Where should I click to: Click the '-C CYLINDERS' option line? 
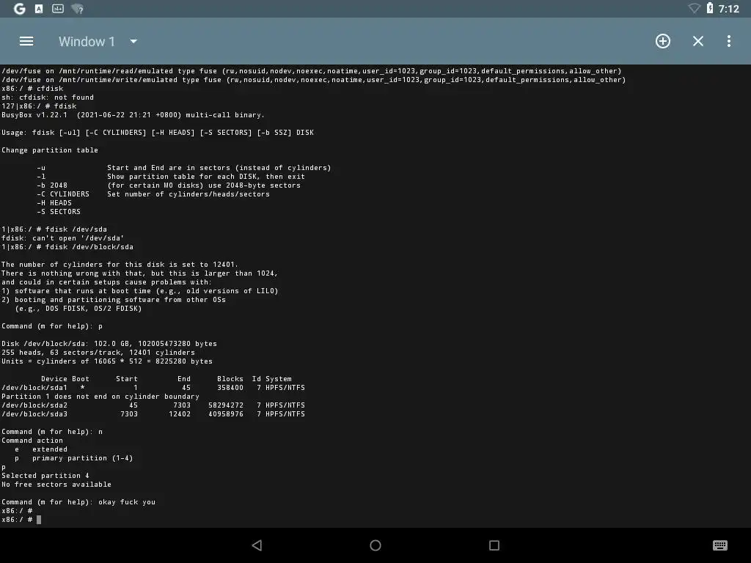point(153,194)
